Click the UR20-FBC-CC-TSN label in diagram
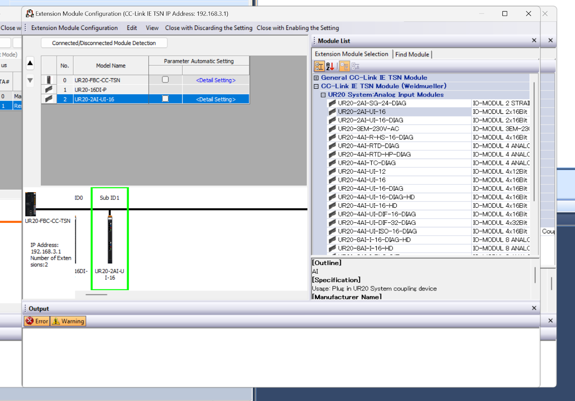Image resolution: width=575 pixels, height=401 pixels. (x=48, y=221)
